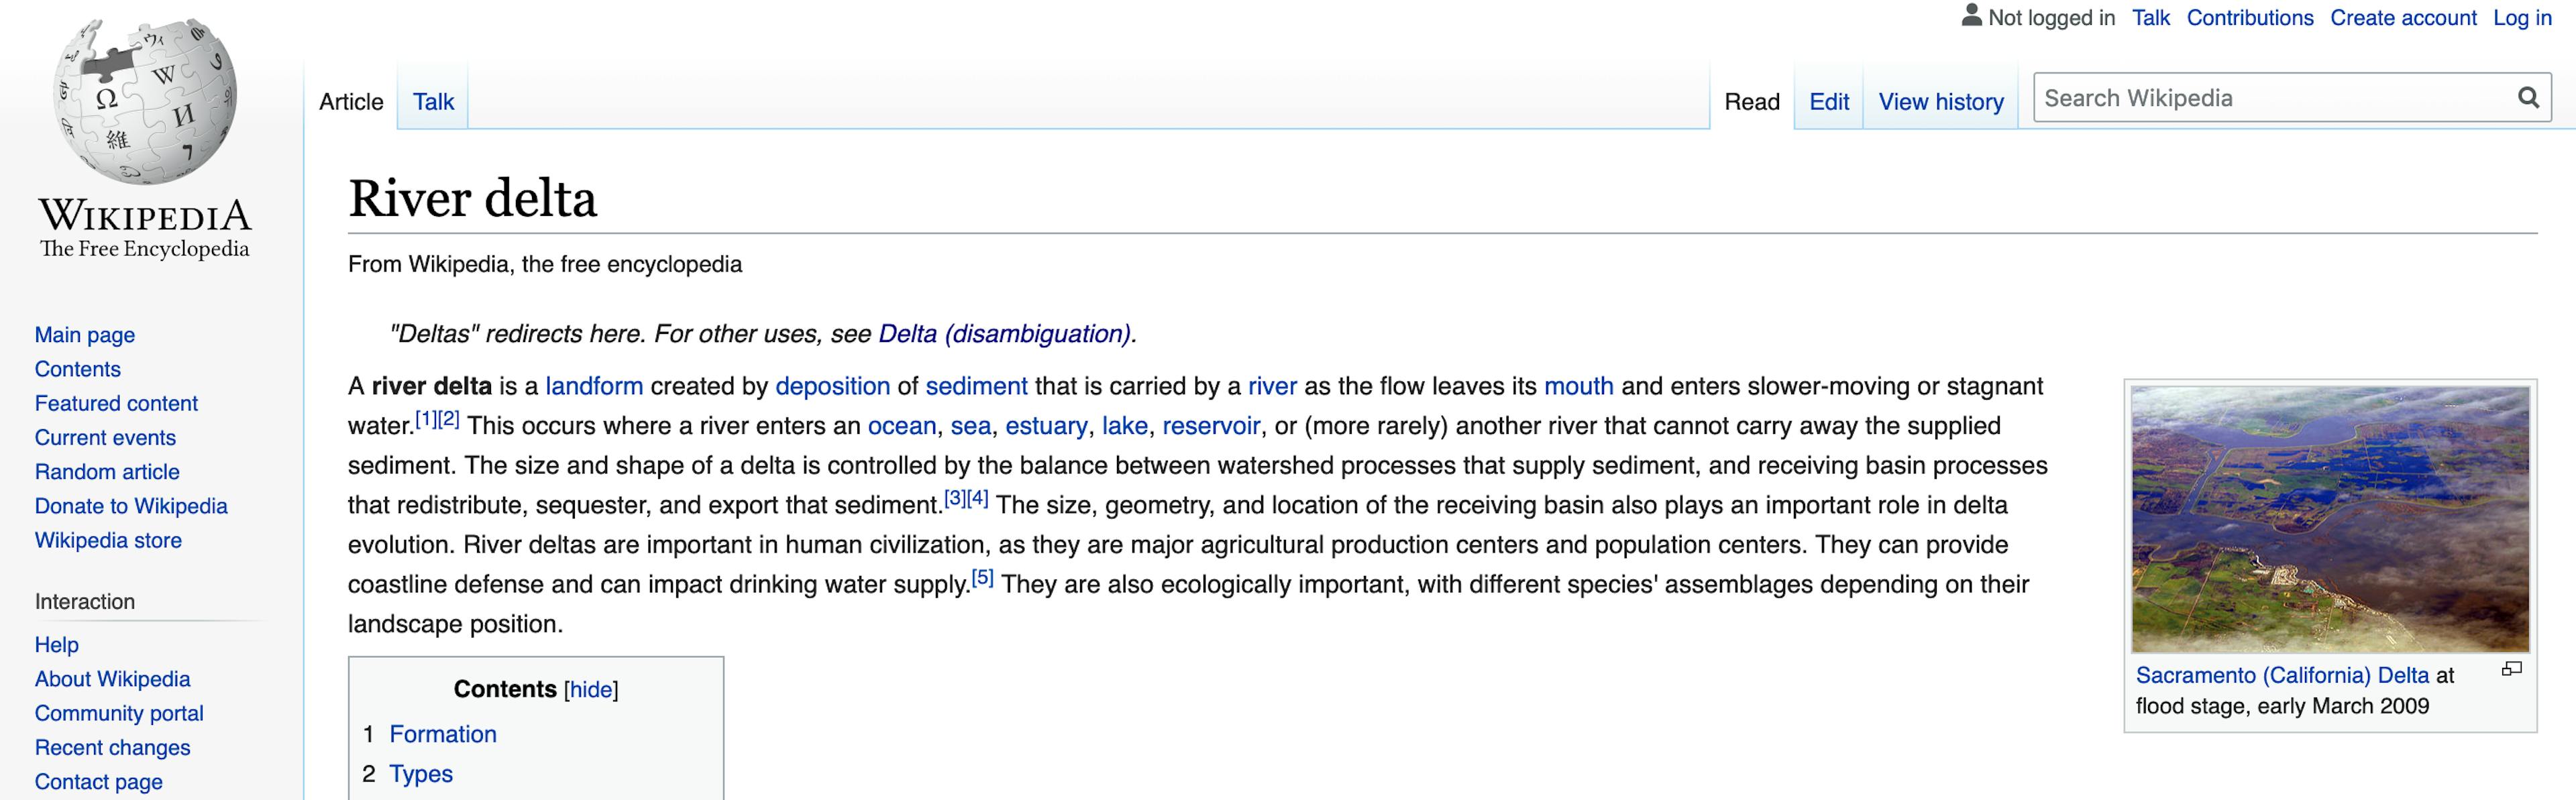
Task: Select the Read tab
Action: point(1752,101)
